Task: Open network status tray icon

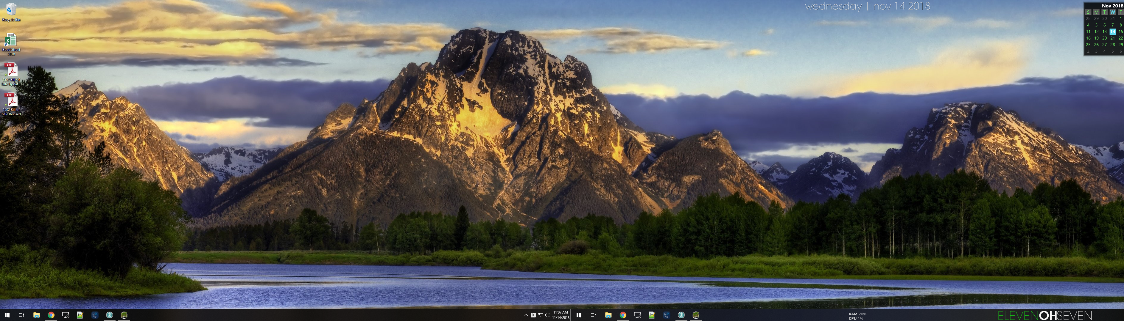Action: [x=540, y=315]
